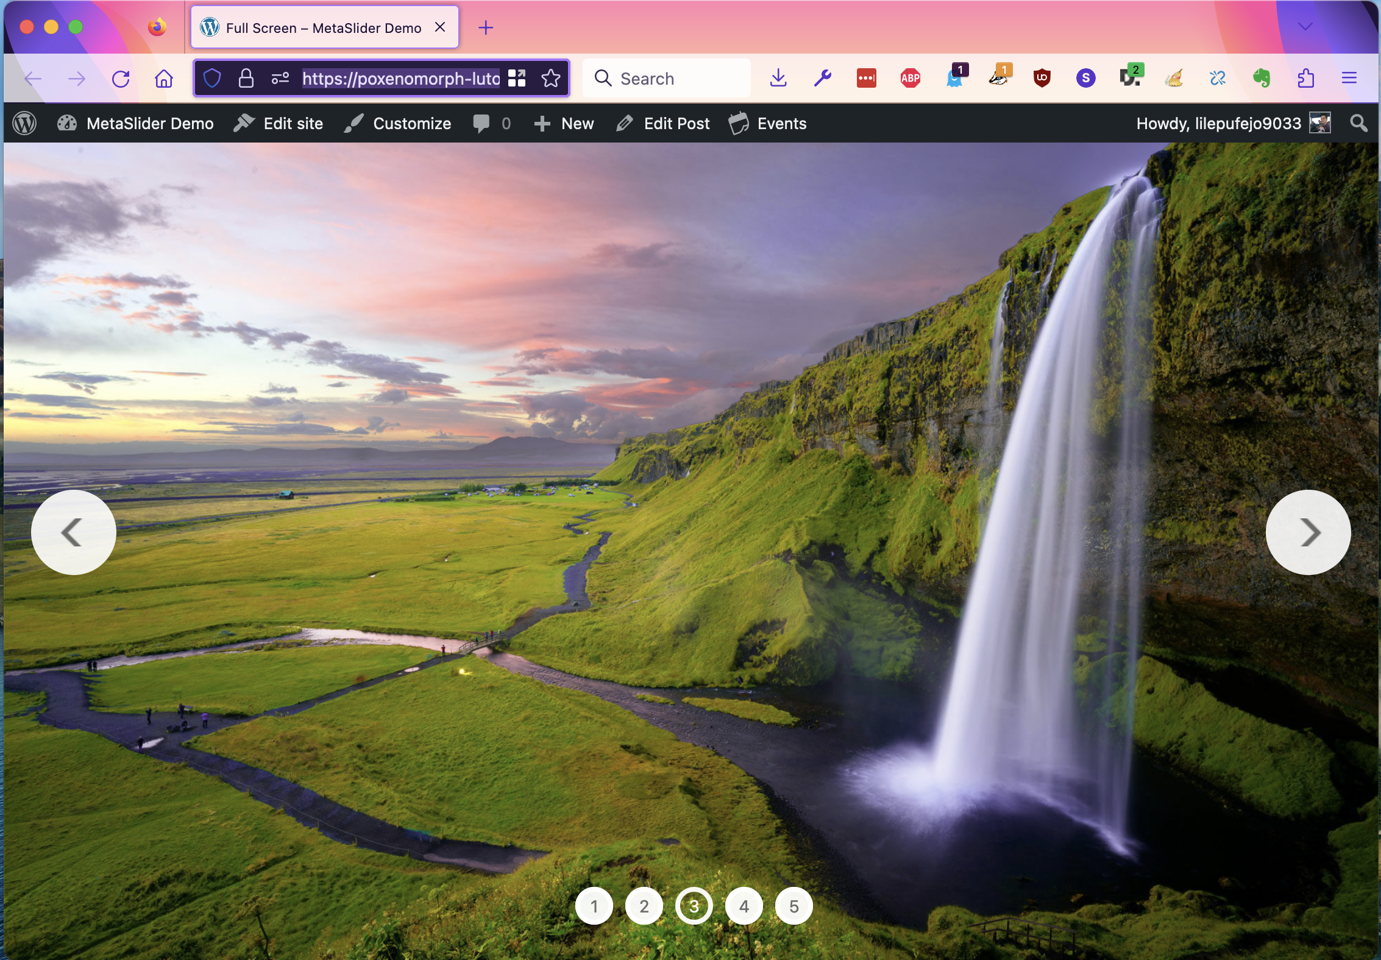
Task: Open the Firefox hamburger application menu
Action: [x=1349, y=78]
